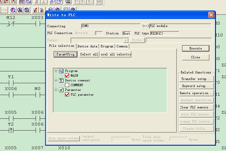
Task: Click the Find device magnifier icon
Action: tap(13, 10)
